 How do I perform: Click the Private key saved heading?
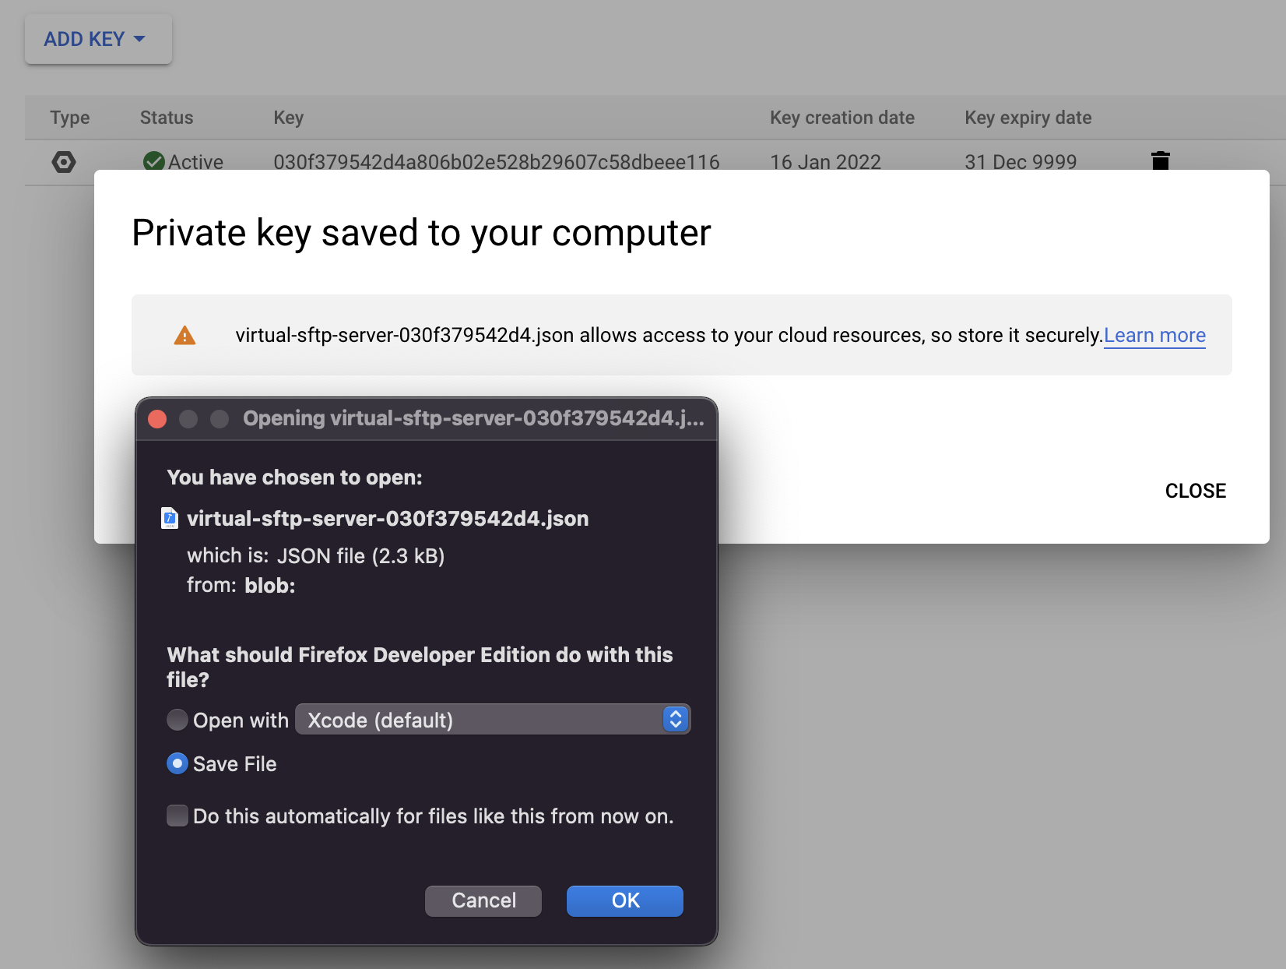pyautogui.click(x=421, y=233)
